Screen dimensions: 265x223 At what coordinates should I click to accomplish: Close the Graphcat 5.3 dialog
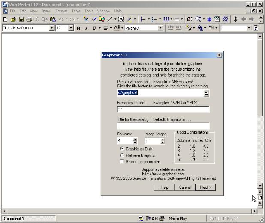219,55
